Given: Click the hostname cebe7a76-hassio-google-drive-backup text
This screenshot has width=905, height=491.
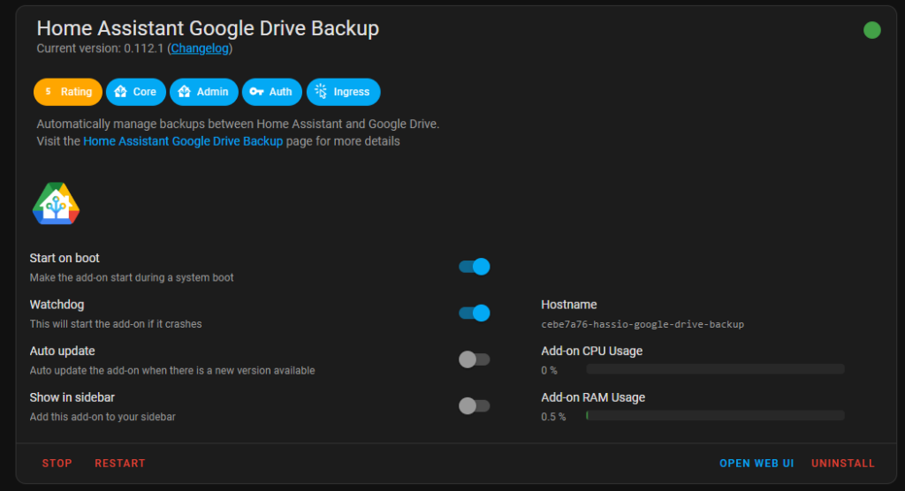Looking at the screenshot, I should pos(643,324).
